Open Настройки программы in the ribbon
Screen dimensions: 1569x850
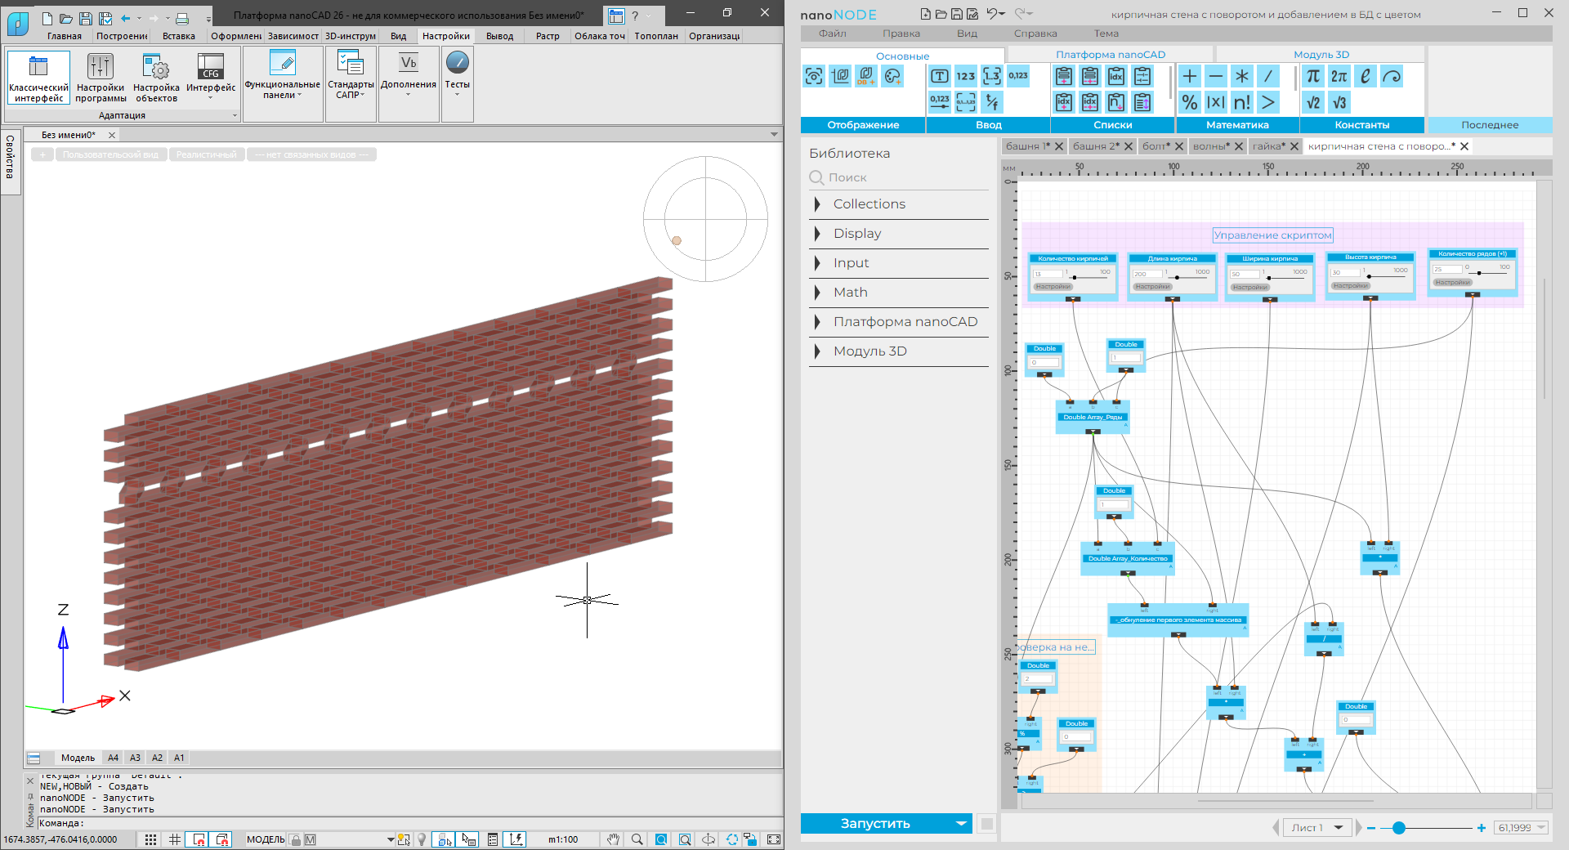(x=101, y=78)
